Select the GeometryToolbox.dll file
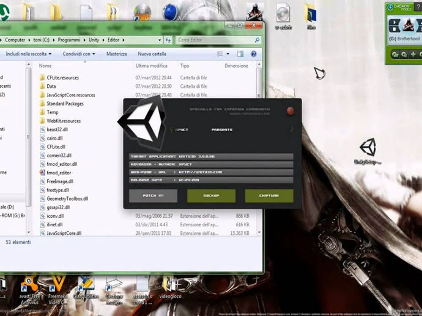 (x=67, y=199)
